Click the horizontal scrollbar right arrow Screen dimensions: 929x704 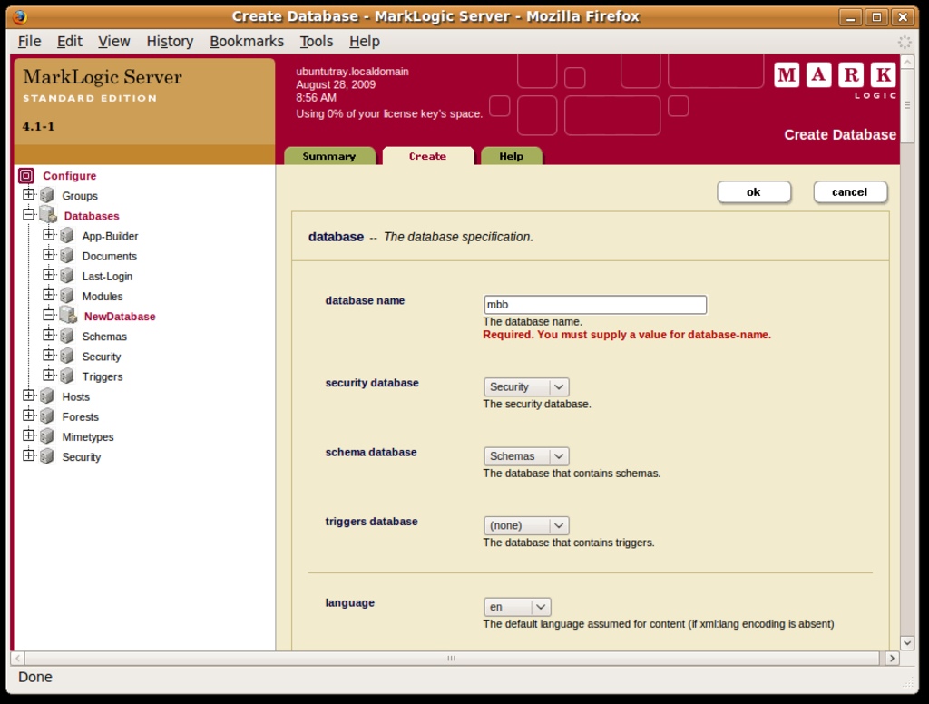click(x=891, y=658)
